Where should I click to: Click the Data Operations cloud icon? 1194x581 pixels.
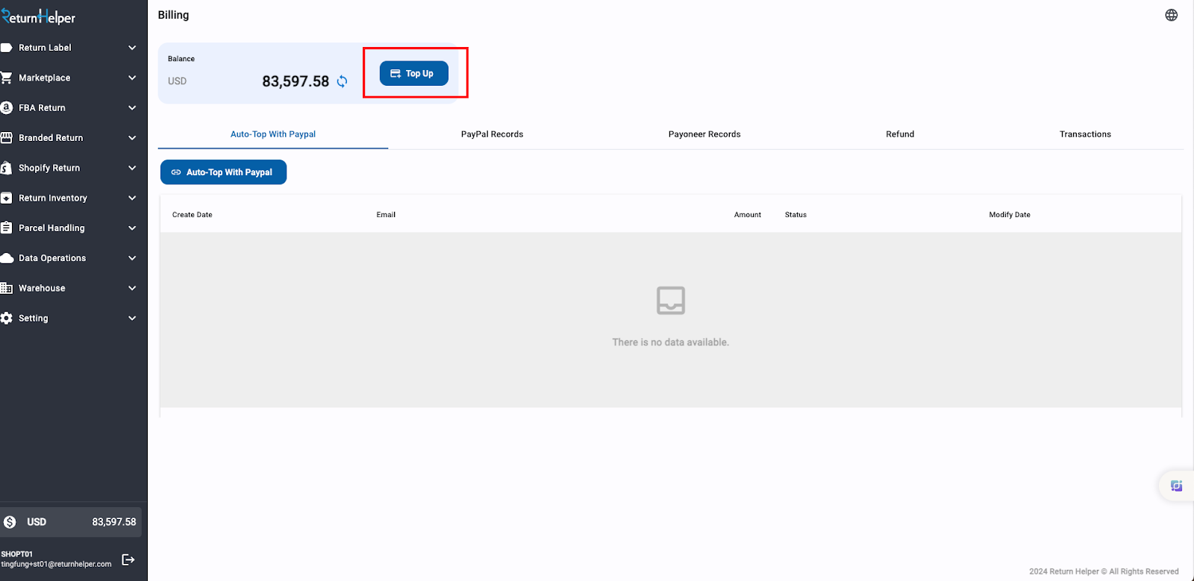7,258
